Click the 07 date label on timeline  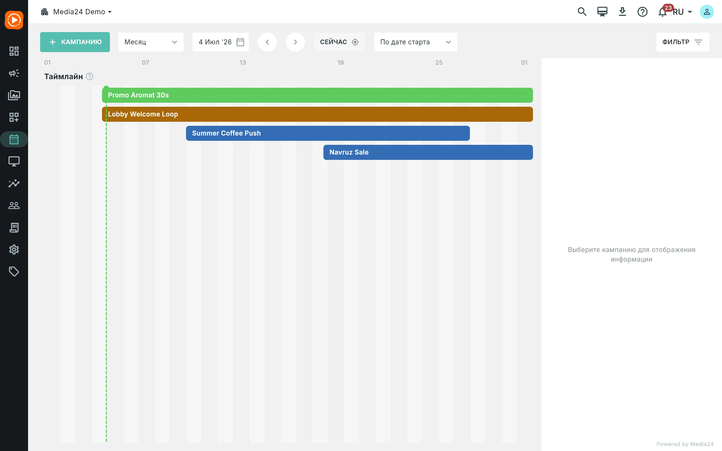pos(146,63)
